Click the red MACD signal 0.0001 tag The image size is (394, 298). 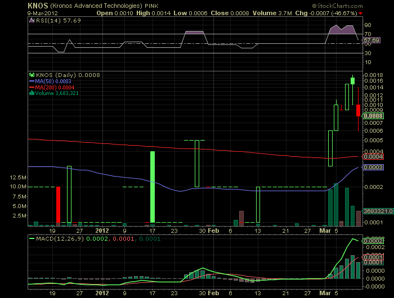pyautogui.click(x=373, y=257)
